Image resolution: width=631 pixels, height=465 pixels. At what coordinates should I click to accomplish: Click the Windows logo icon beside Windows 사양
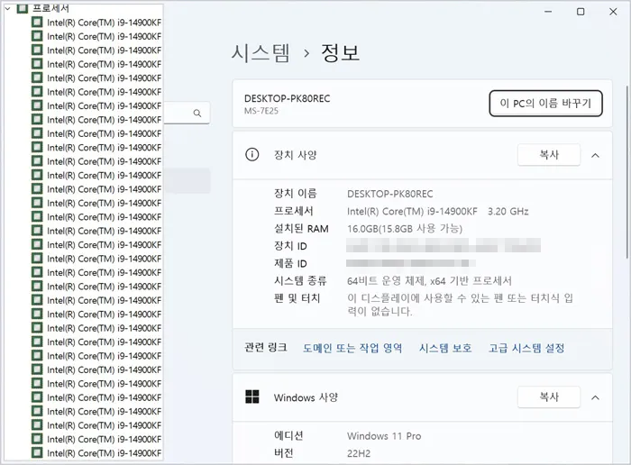pyautogui.click(x=252, y=397)
